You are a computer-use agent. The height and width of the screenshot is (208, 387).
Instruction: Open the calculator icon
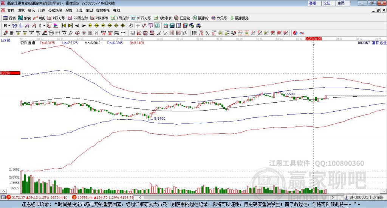(172, 26)
